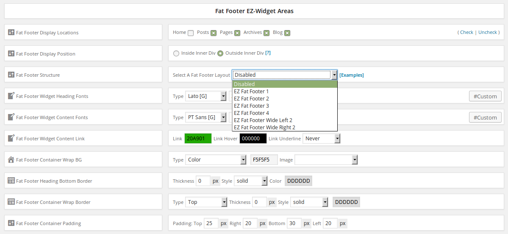Click the Container Wrap Border table icon

pos(11,202)
